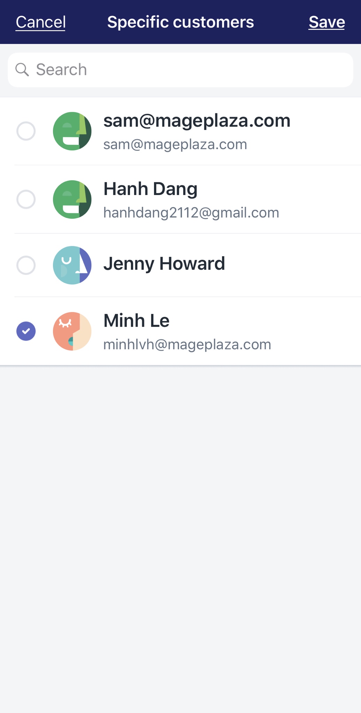Check the Hanh Dang selection circle
Screen dimensions: 361x713
coord(26,199)
